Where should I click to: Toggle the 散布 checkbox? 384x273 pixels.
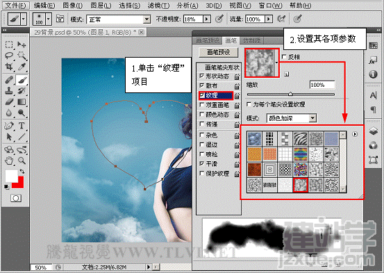[x=202, y=85]
